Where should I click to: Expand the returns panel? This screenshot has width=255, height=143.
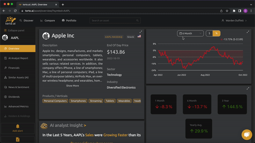point(248,89)
